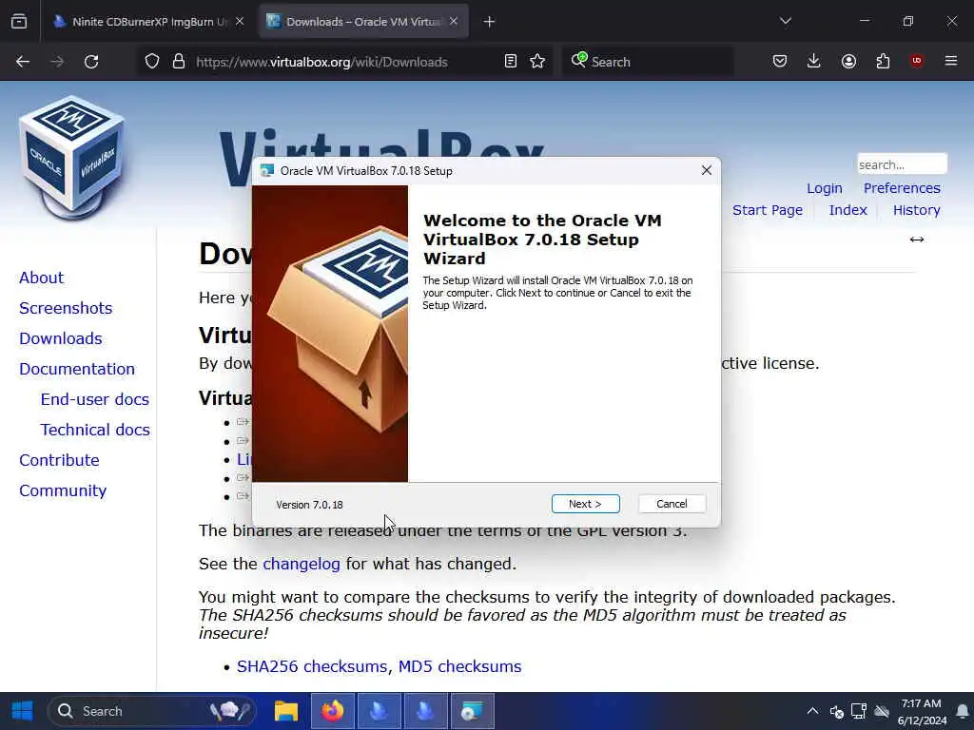Viewport: 974px width, 730px height.
Task: Click Next in VirtualBox Setup wizard
Action: [585, 504]
